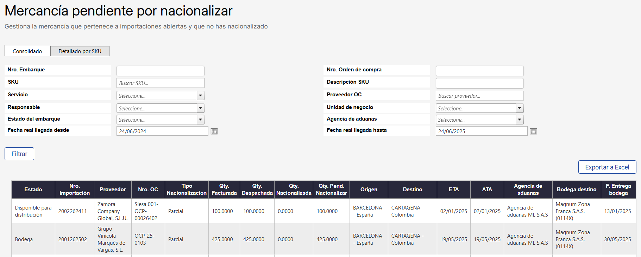Expand the Servicio dropdown
The height and width of the screenshot is (257, 641).
[x=200, y=96]
